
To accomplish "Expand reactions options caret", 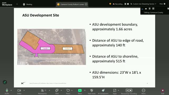I will tap(72, 90).
